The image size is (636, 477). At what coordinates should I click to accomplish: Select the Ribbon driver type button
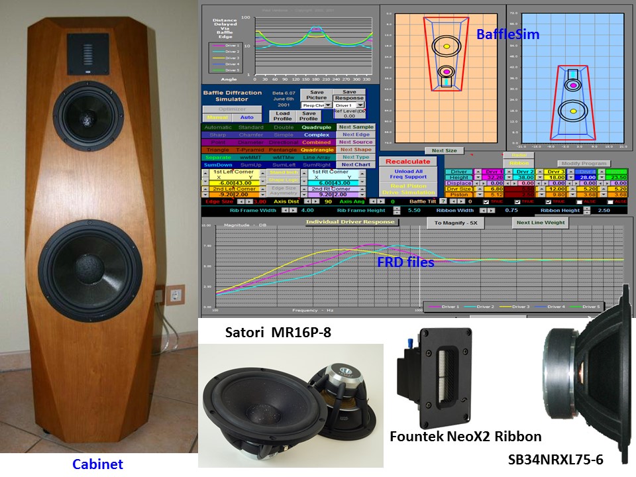[519, 163]
